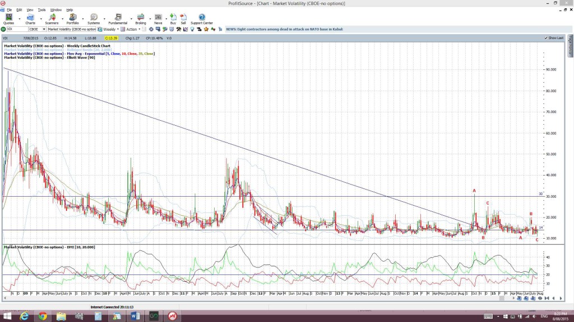
Task: Expand the arrow next to Quotes
Action: pyautogui.click(x=19, y=18)
